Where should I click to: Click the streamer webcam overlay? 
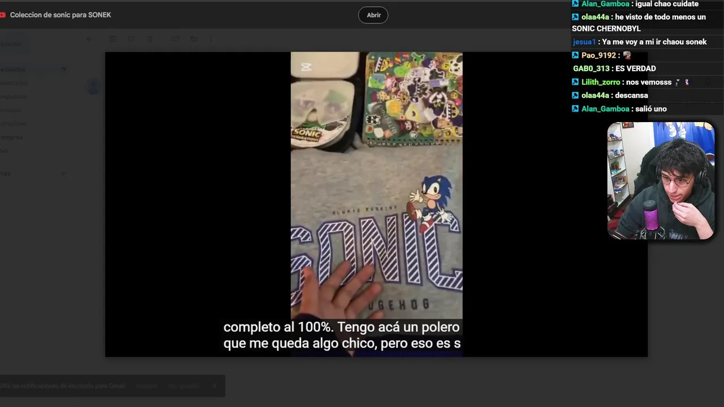click(661, 181)
